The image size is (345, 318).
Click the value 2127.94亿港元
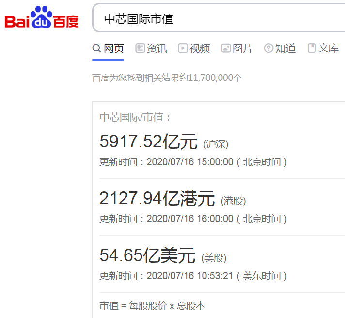point(157,198)
